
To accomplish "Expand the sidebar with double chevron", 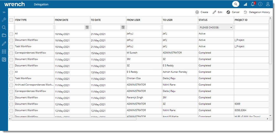I will (x=4, y=12).
